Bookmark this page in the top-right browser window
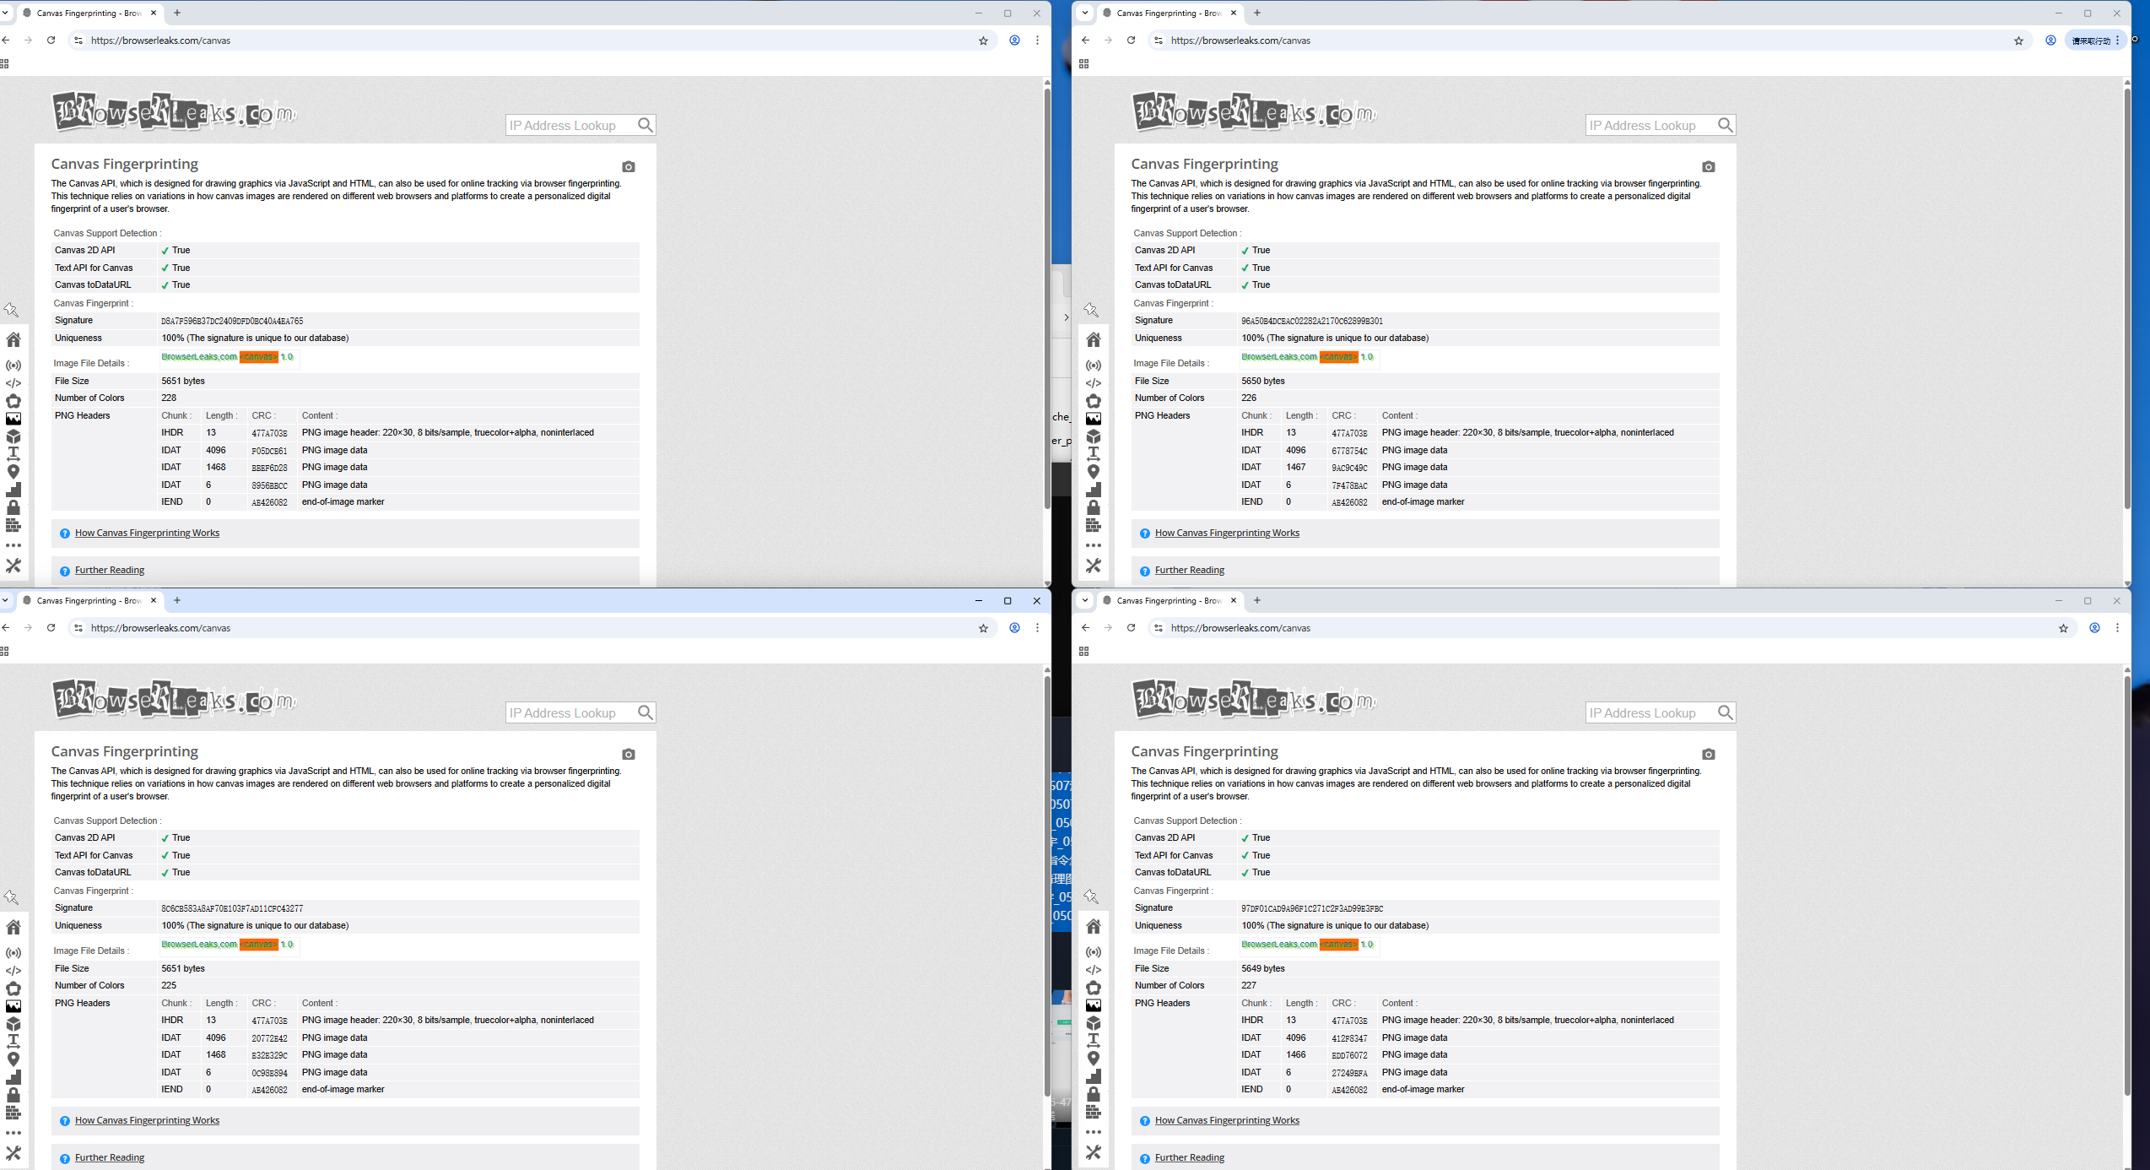 click(2019, 41)
